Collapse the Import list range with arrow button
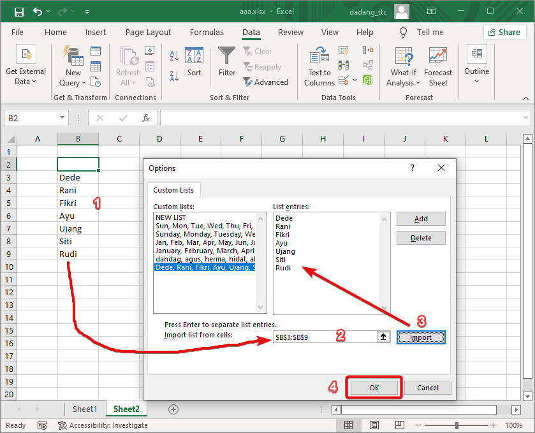 pyautogui.click(x=383, y=336)
